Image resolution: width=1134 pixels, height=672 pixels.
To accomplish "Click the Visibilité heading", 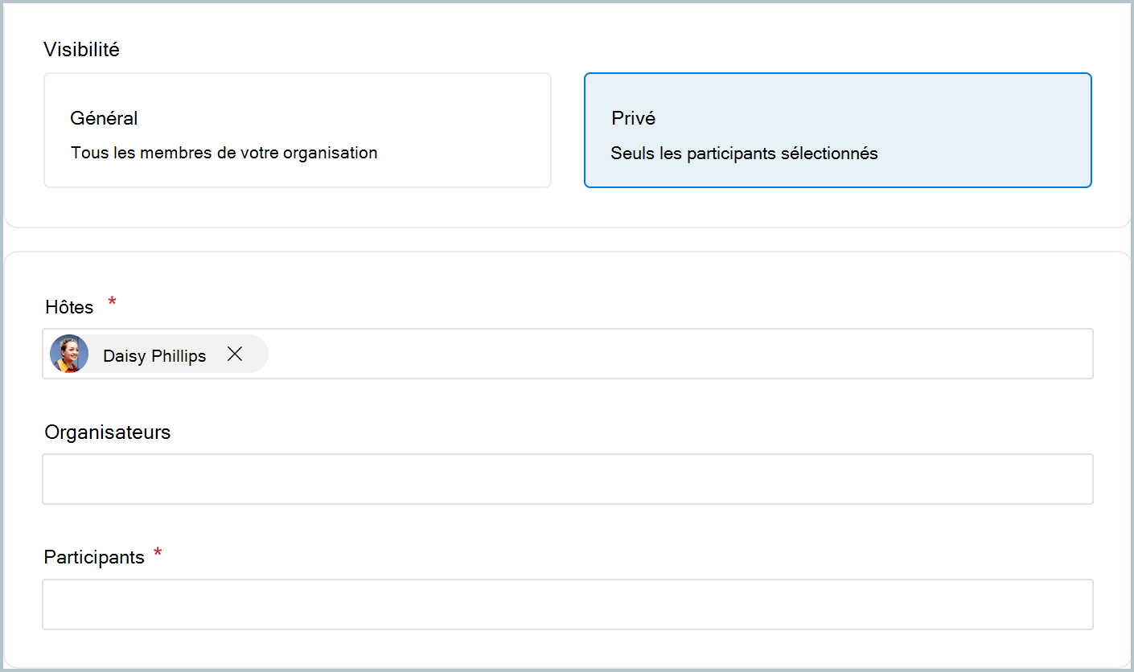I will coord(81,49).
